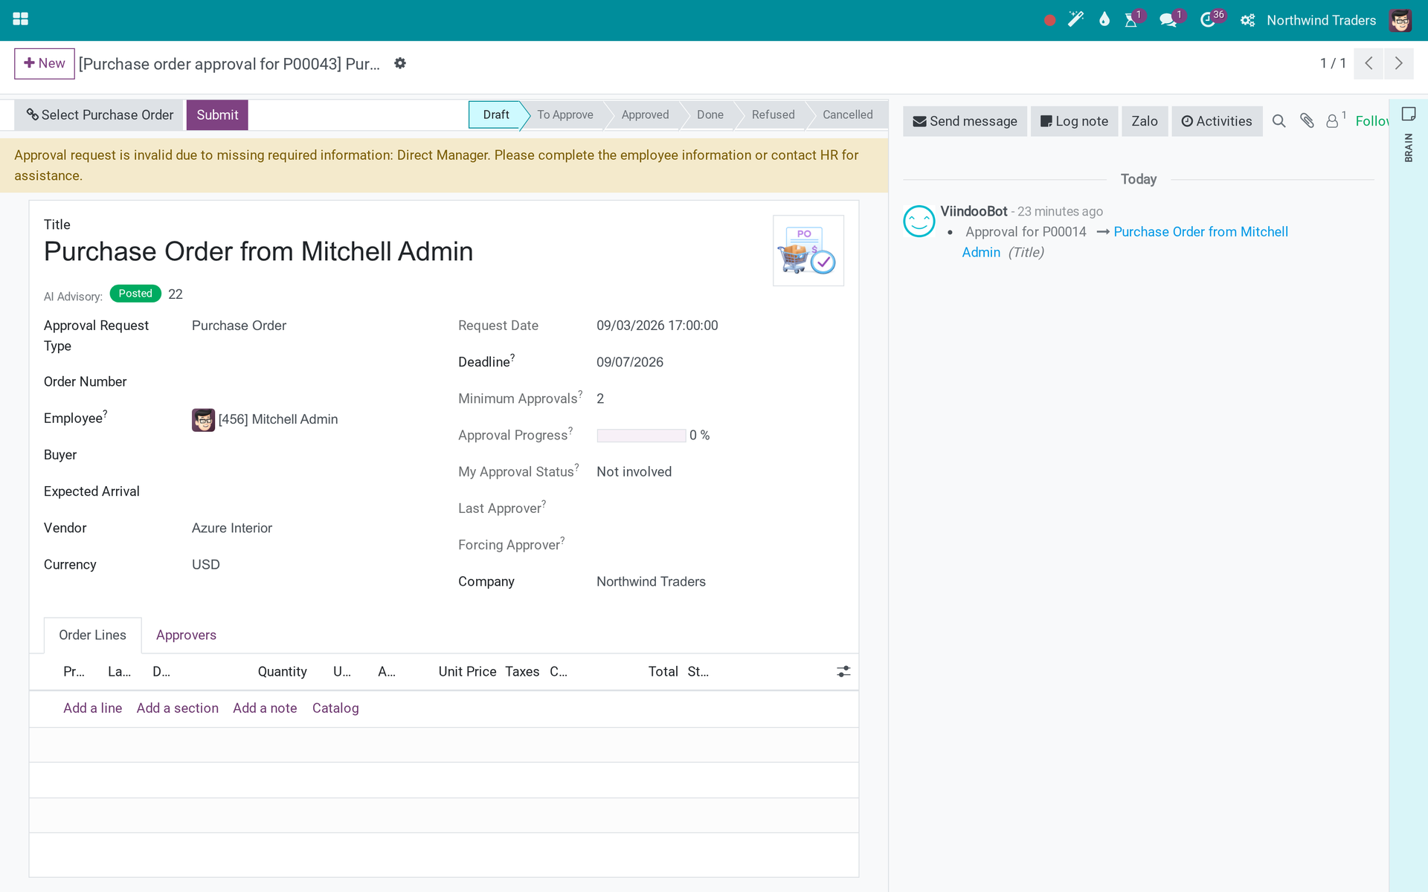Sort by Unit Price column header

(467, 672)
